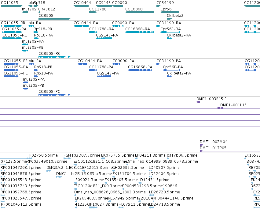Click the CG10444 gene label

pyautogui.click(x=82, y=3)
